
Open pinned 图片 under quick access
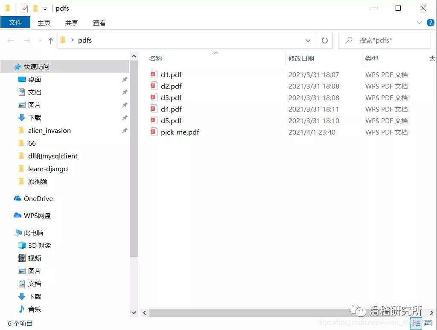click(35, 105)
